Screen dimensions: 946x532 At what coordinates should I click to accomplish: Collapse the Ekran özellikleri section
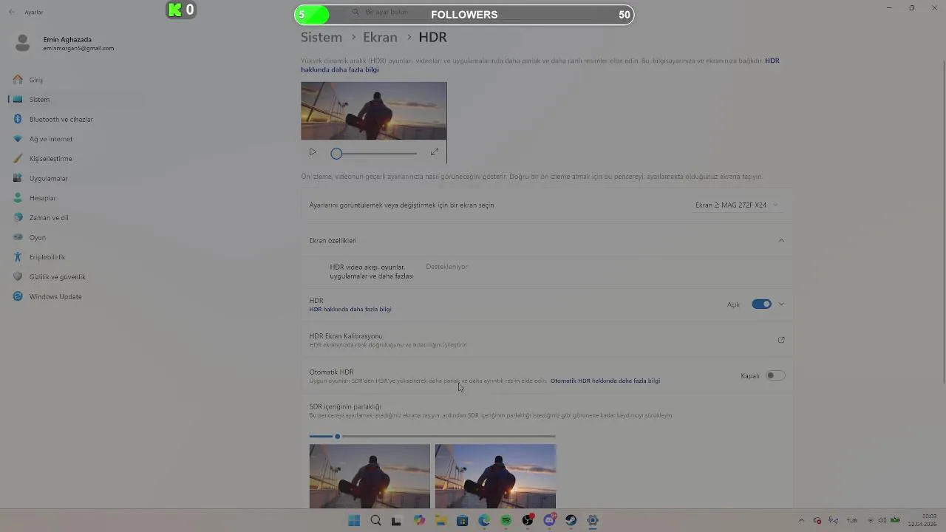781,240
